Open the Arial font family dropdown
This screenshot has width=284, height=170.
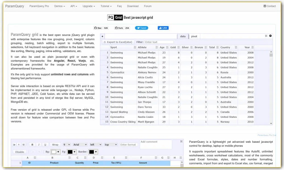pyautogui.click(x=80, y=144)
